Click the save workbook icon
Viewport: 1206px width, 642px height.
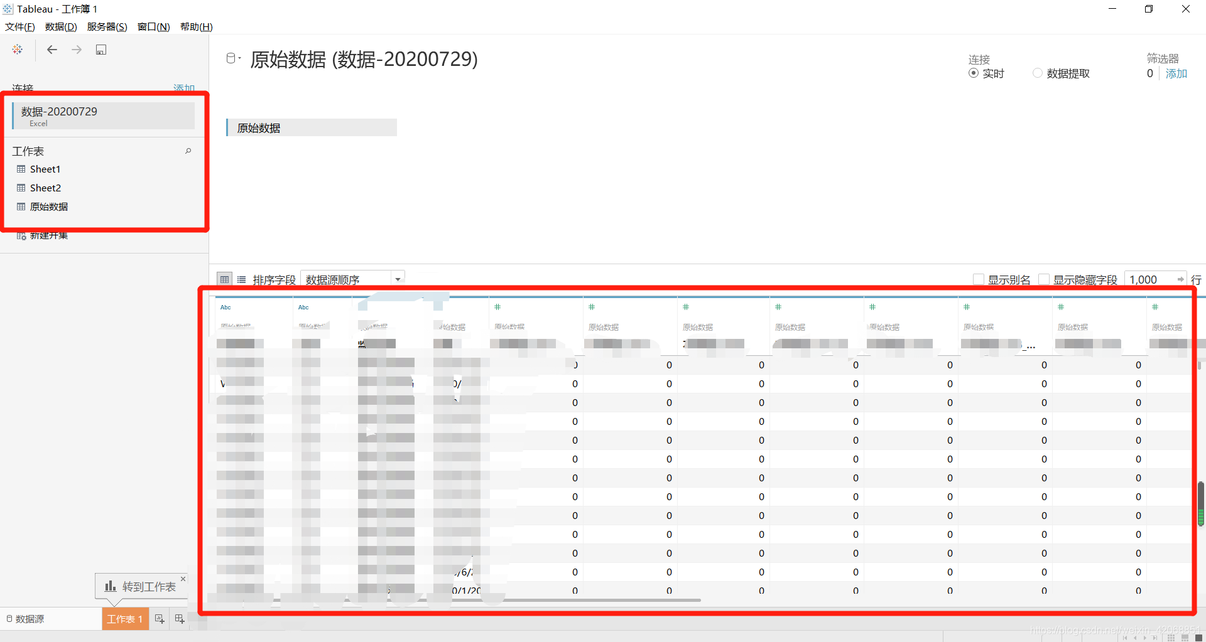tap(101, 50)
